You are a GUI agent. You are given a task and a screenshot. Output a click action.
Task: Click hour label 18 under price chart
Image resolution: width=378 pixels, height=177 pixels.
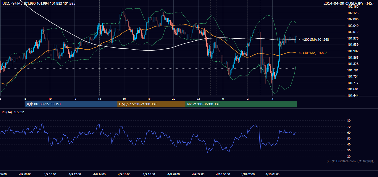[149, 99]
